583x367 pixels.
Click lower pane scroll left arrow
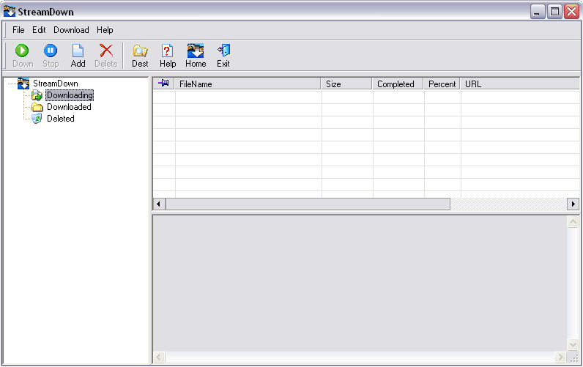pos(159,357)
